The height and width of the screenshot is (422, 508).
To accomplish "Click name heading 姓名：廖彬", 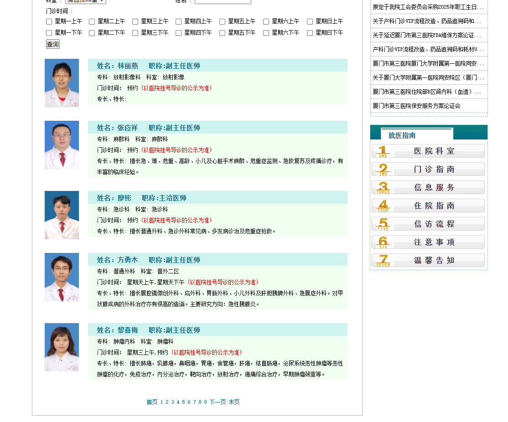I will (114, 198).
